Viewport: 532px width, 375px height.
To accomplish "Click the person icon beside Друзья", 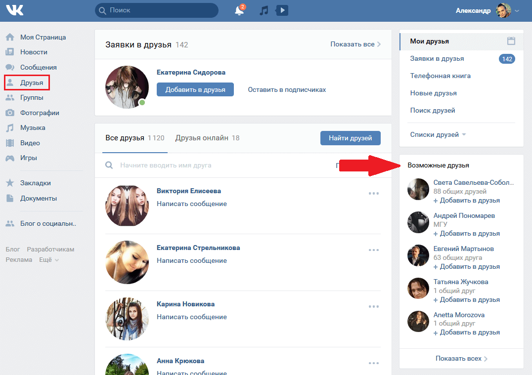I will pyautogui.click(x=10, y=83).
